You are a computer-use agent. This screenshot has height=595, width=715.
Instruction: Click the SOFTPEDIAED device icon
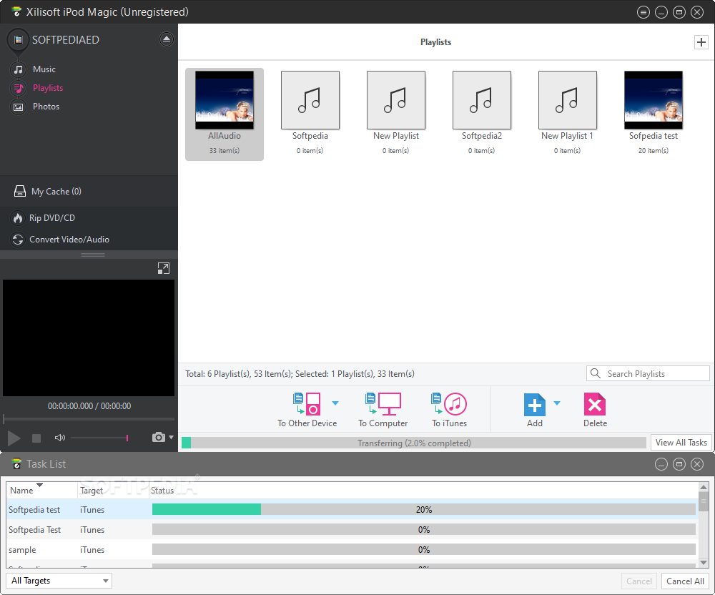19,40
